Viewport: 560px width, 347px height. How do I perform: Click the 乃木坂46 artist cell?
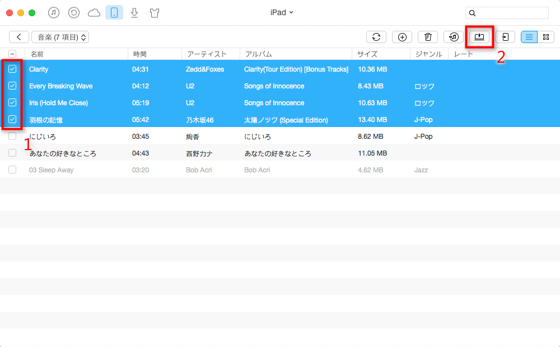click(x=200, y=120)
